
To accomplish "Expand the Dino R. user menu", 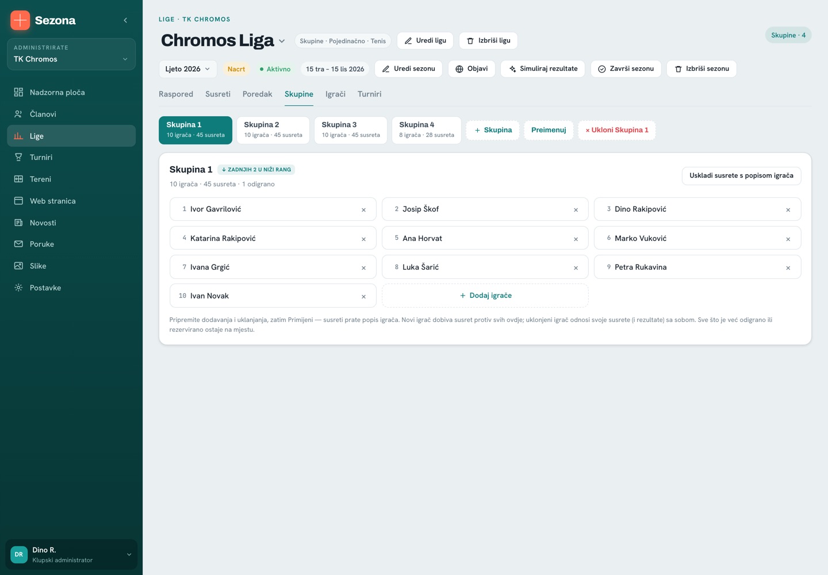I will click(71, 554).
